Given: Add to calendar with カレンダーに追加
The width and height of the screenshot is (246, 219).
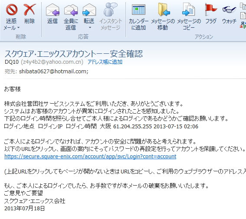Looking at the screenshot, I should pos(138,10).
